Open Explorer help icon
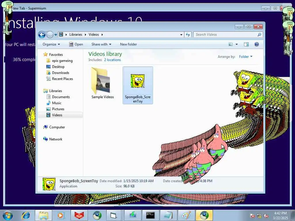 click(257, 44)
